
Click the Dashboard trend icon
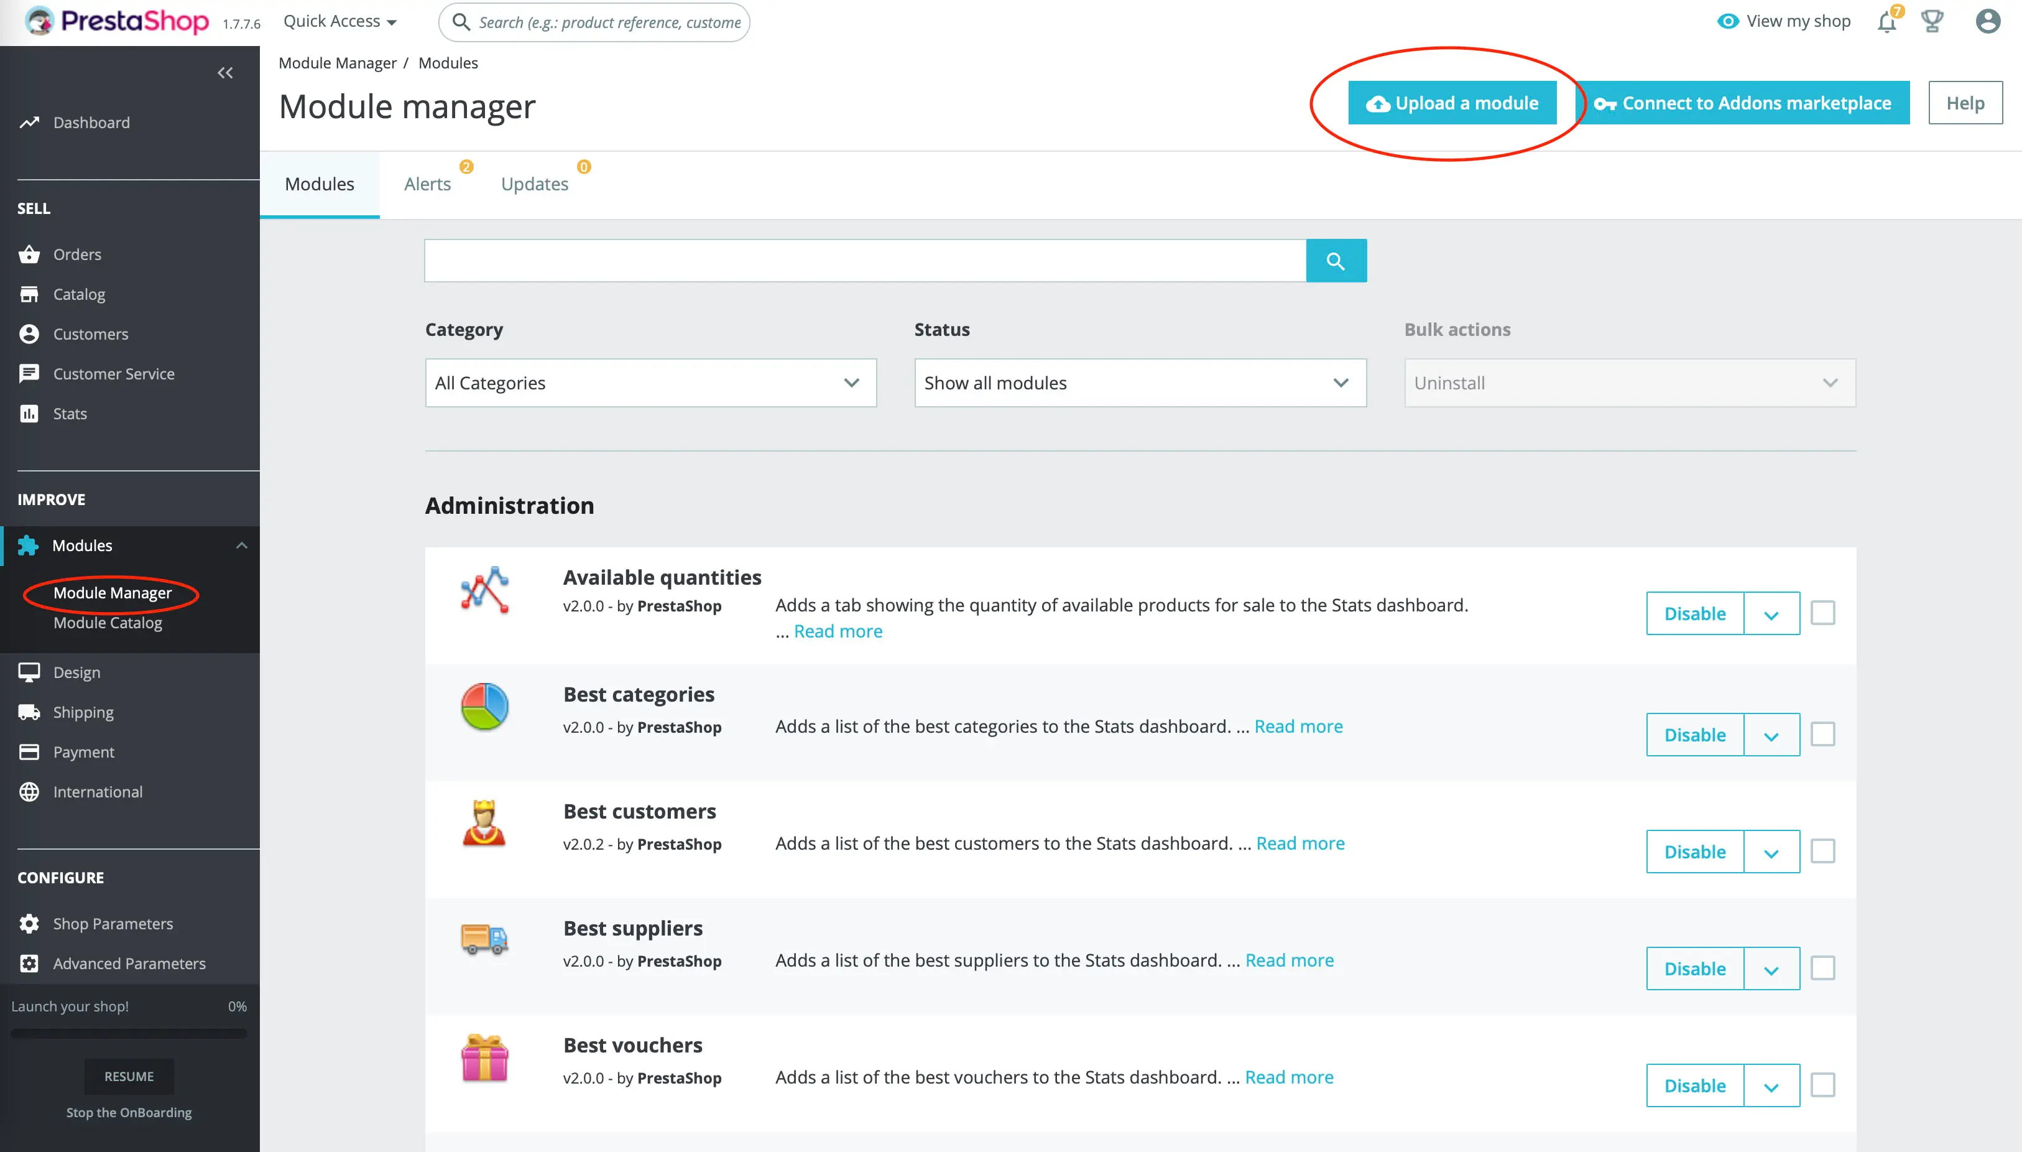tap(29, 123)
